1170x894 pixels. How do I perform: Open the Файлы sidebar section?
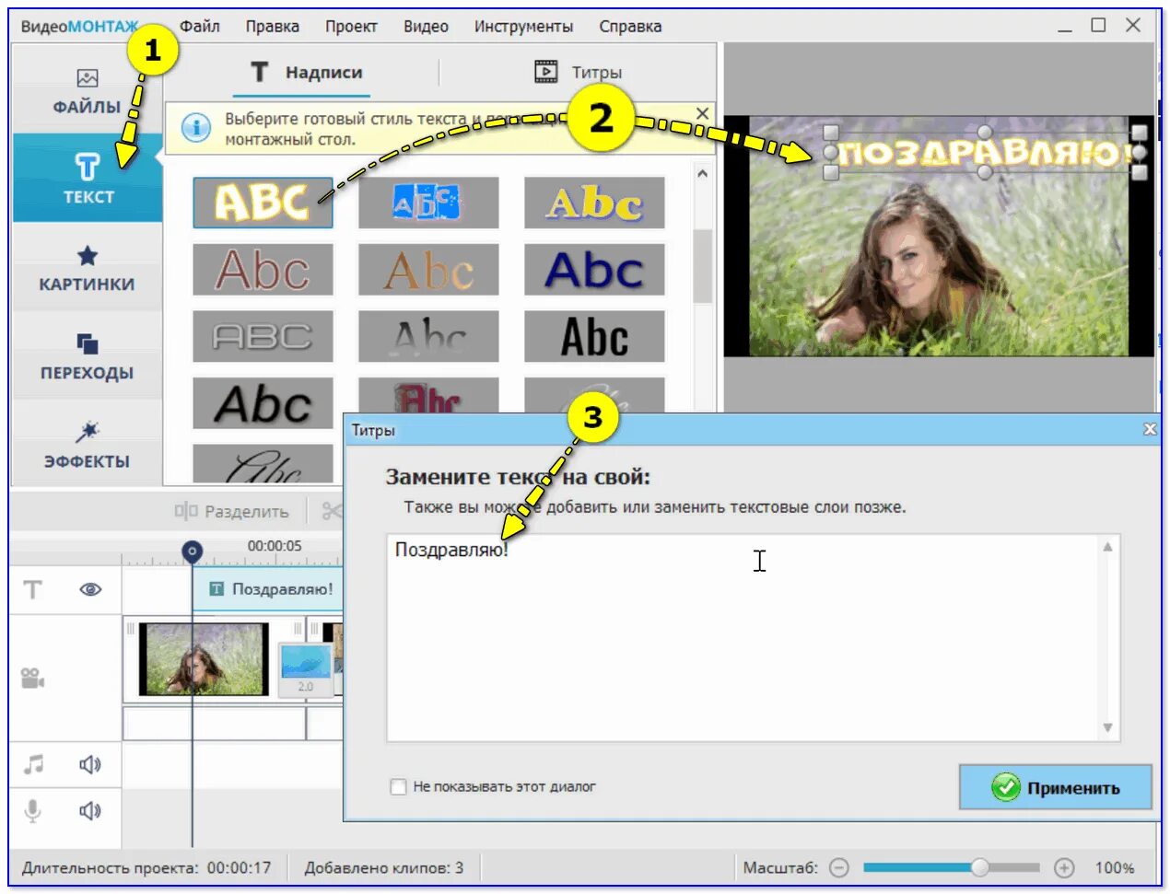click(87, 92)
